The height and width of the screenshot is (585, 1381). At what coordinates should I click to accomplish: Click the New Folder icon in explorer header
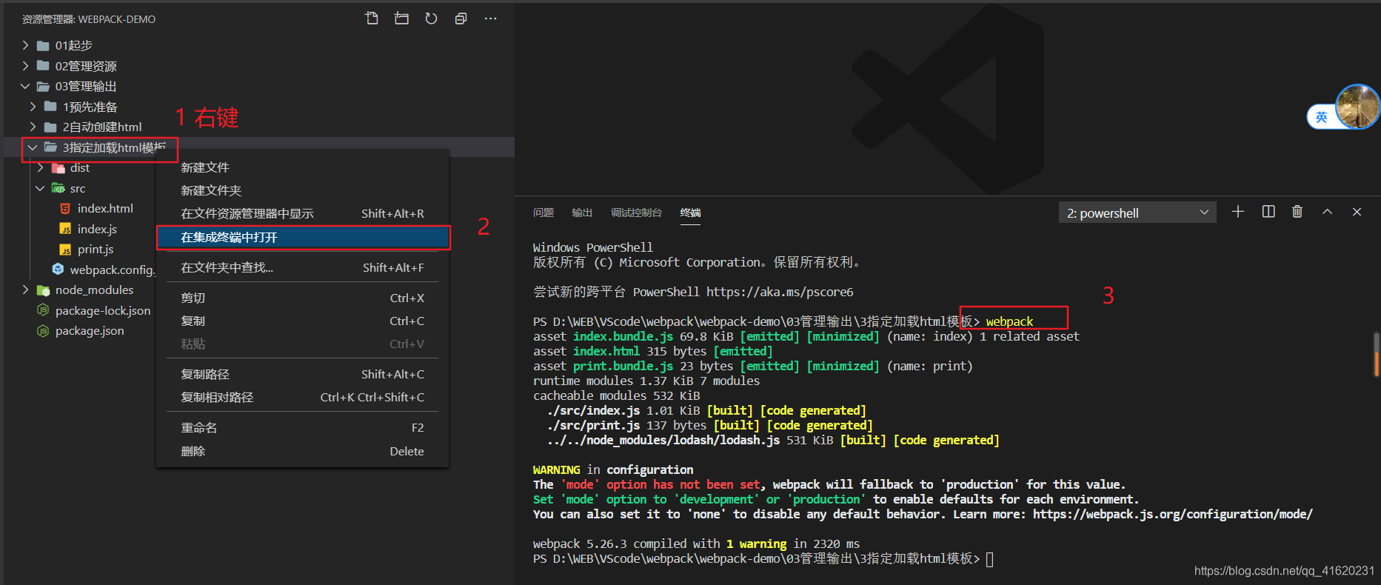pos(401,19)
